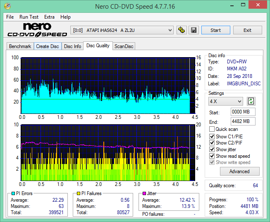Open the Advanced settings button
The height and width of the screenshot is (222, 270).
239,171
